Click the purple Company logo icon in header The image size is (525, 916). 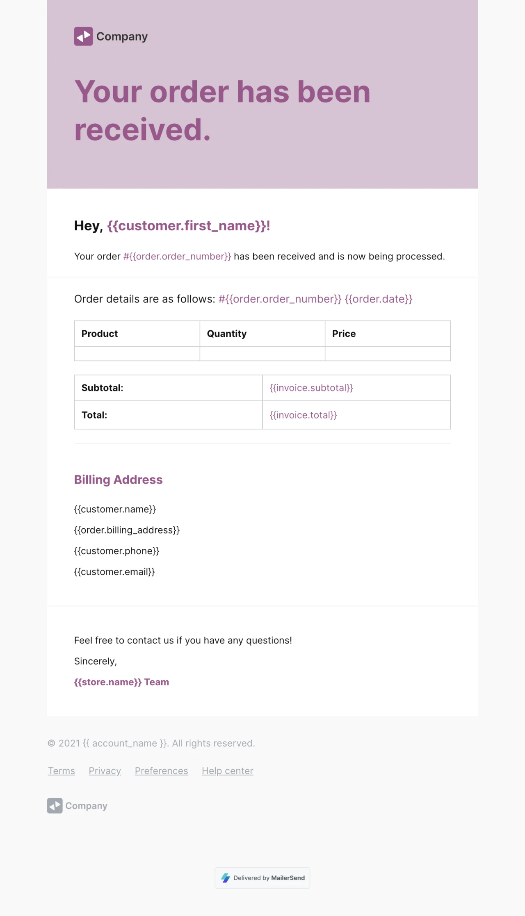83,36
